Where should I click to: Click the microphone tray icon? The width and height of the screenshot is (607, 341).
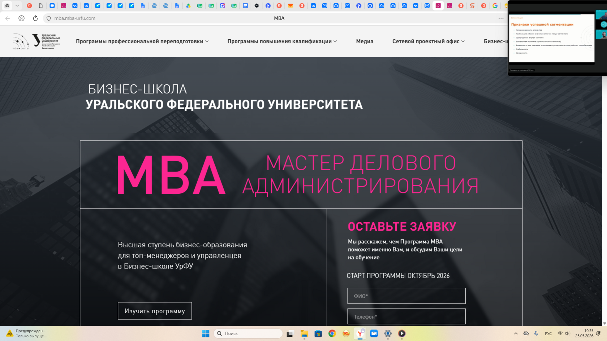[536, 333]
